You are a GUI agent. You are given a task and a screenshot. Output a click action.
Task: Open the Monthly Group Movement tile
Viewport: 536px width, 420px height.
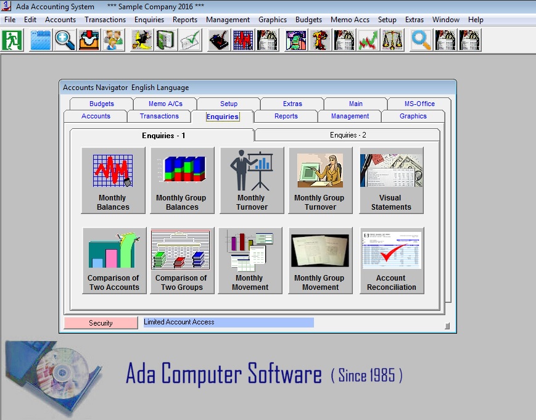320,260
